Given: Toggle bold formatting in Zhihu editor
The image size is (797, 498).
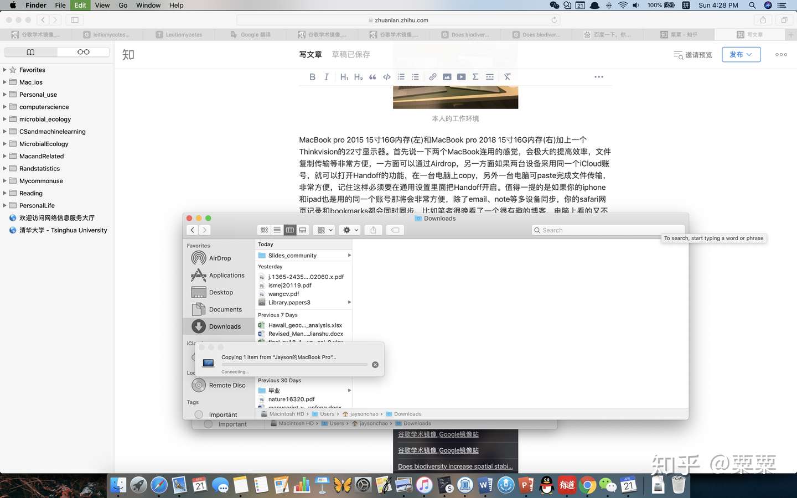Looking at the screenshot, I should click(312, 77).
